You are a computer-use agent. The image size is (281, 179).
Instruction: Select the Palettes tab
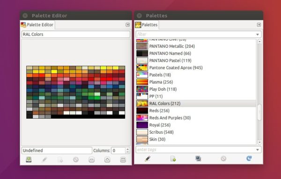(147, 25)
